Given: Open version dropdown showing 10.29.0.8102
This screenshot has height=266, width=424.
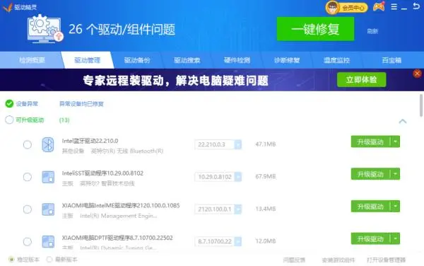Looking at the screenshot, I should click(x=238, y=177).
